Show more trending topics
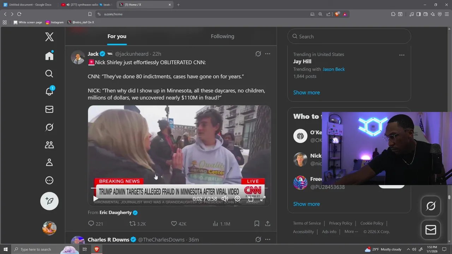Screen dimensions: 452x254 point(307,92)
